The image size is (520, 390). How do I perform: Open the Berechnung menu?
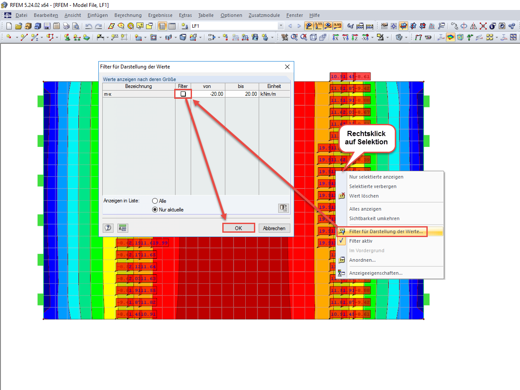tap(128, 15)
